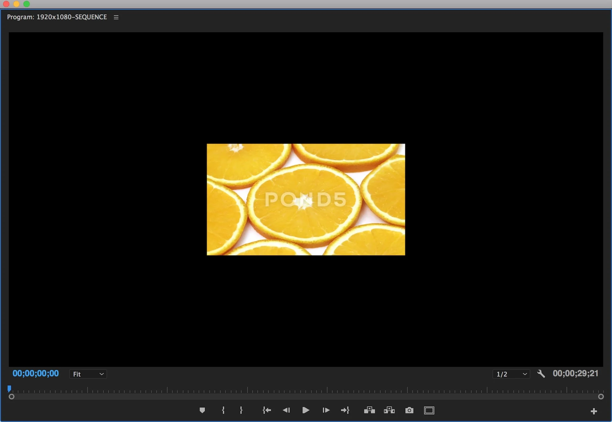The height and width of the screenshot is (422, 612).
Task: Step back one frame
Action: pos(286,410)
